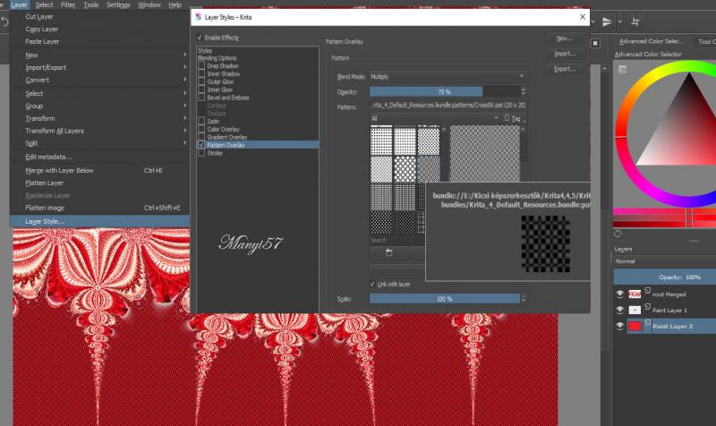
Task: Click the Export... button
Action: [564, 68]
